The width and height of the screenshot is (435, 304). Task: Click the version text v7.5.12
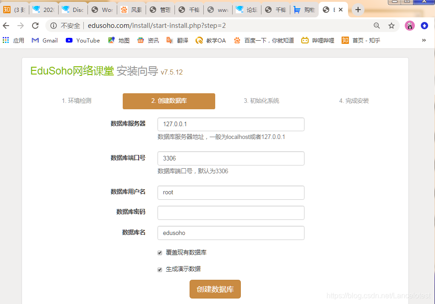pyautogui.click(x=171, y=72)
